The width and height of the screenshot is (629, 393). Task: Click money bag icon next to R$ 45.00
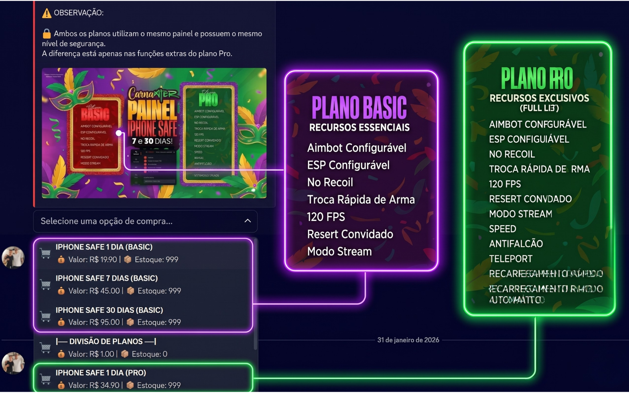click(x=61, y=291)
